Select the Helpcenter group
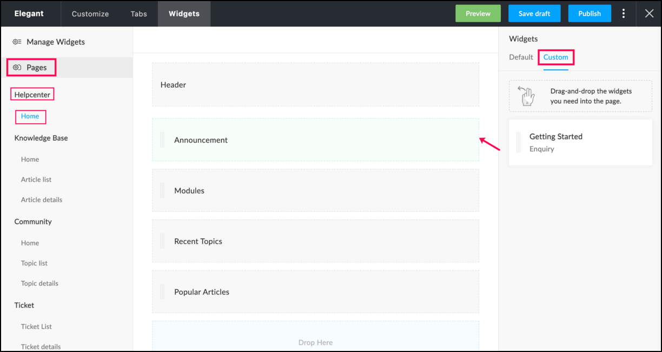The height and width of the screenshot is (352, 662). pos(32,95)
